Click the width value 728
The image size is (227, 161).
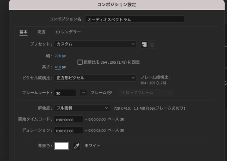[58, 56]
